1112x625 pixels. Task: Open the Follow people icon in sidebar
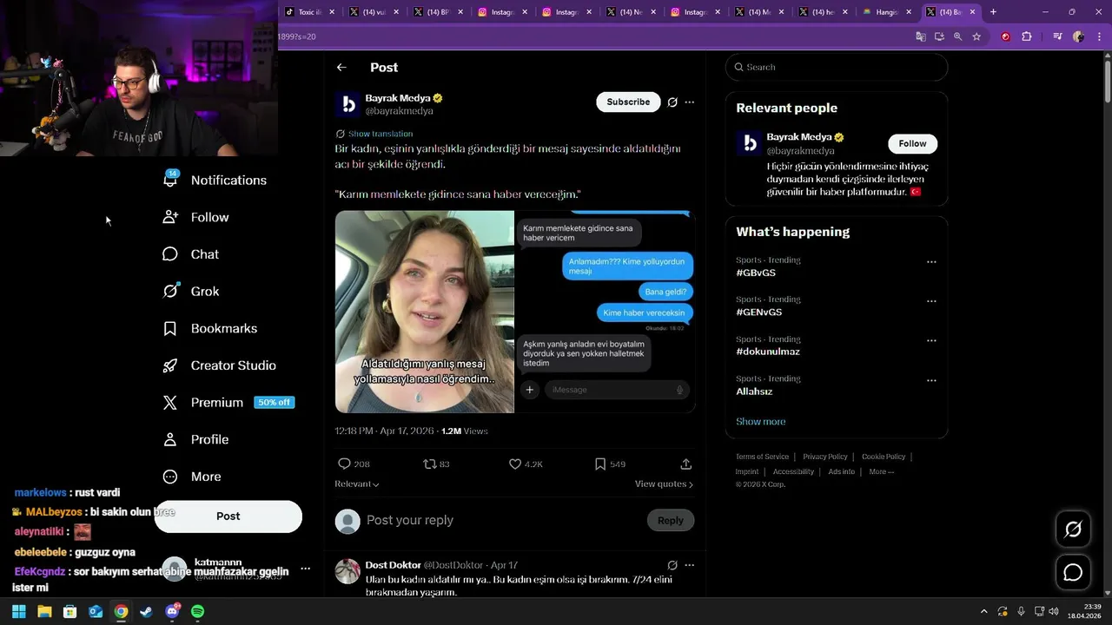pos(170,217)
